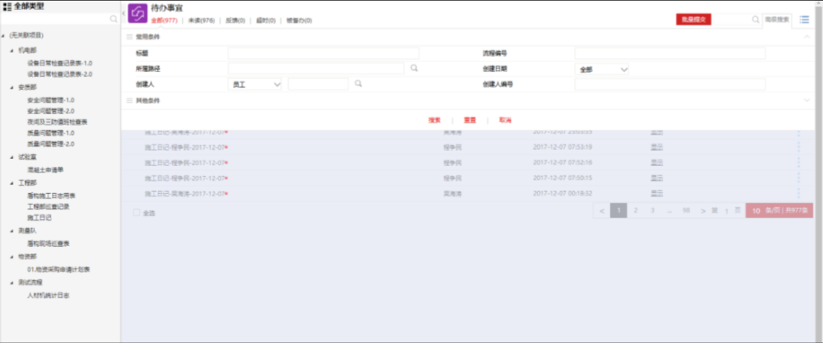Click 显示 link on the 00:18:32 row

tap(657, 193)
